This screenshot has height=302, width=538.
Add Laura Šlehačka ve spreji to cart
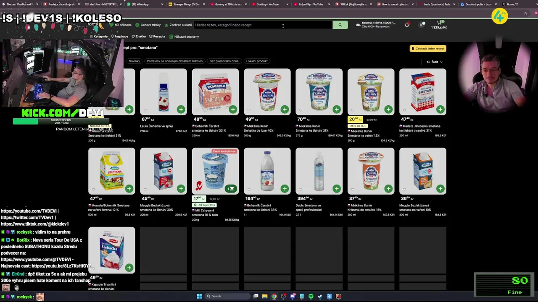pyautogui.click(x=181, y=109)
